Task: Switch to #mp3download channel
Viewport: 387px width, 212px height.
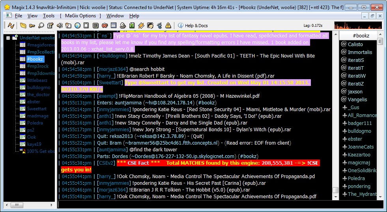Action: pos(41,73)
